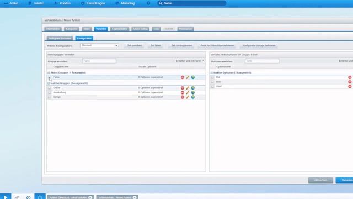Switch to the Stammdaten tab
The image size is (353, 199).
click(53, 29)
